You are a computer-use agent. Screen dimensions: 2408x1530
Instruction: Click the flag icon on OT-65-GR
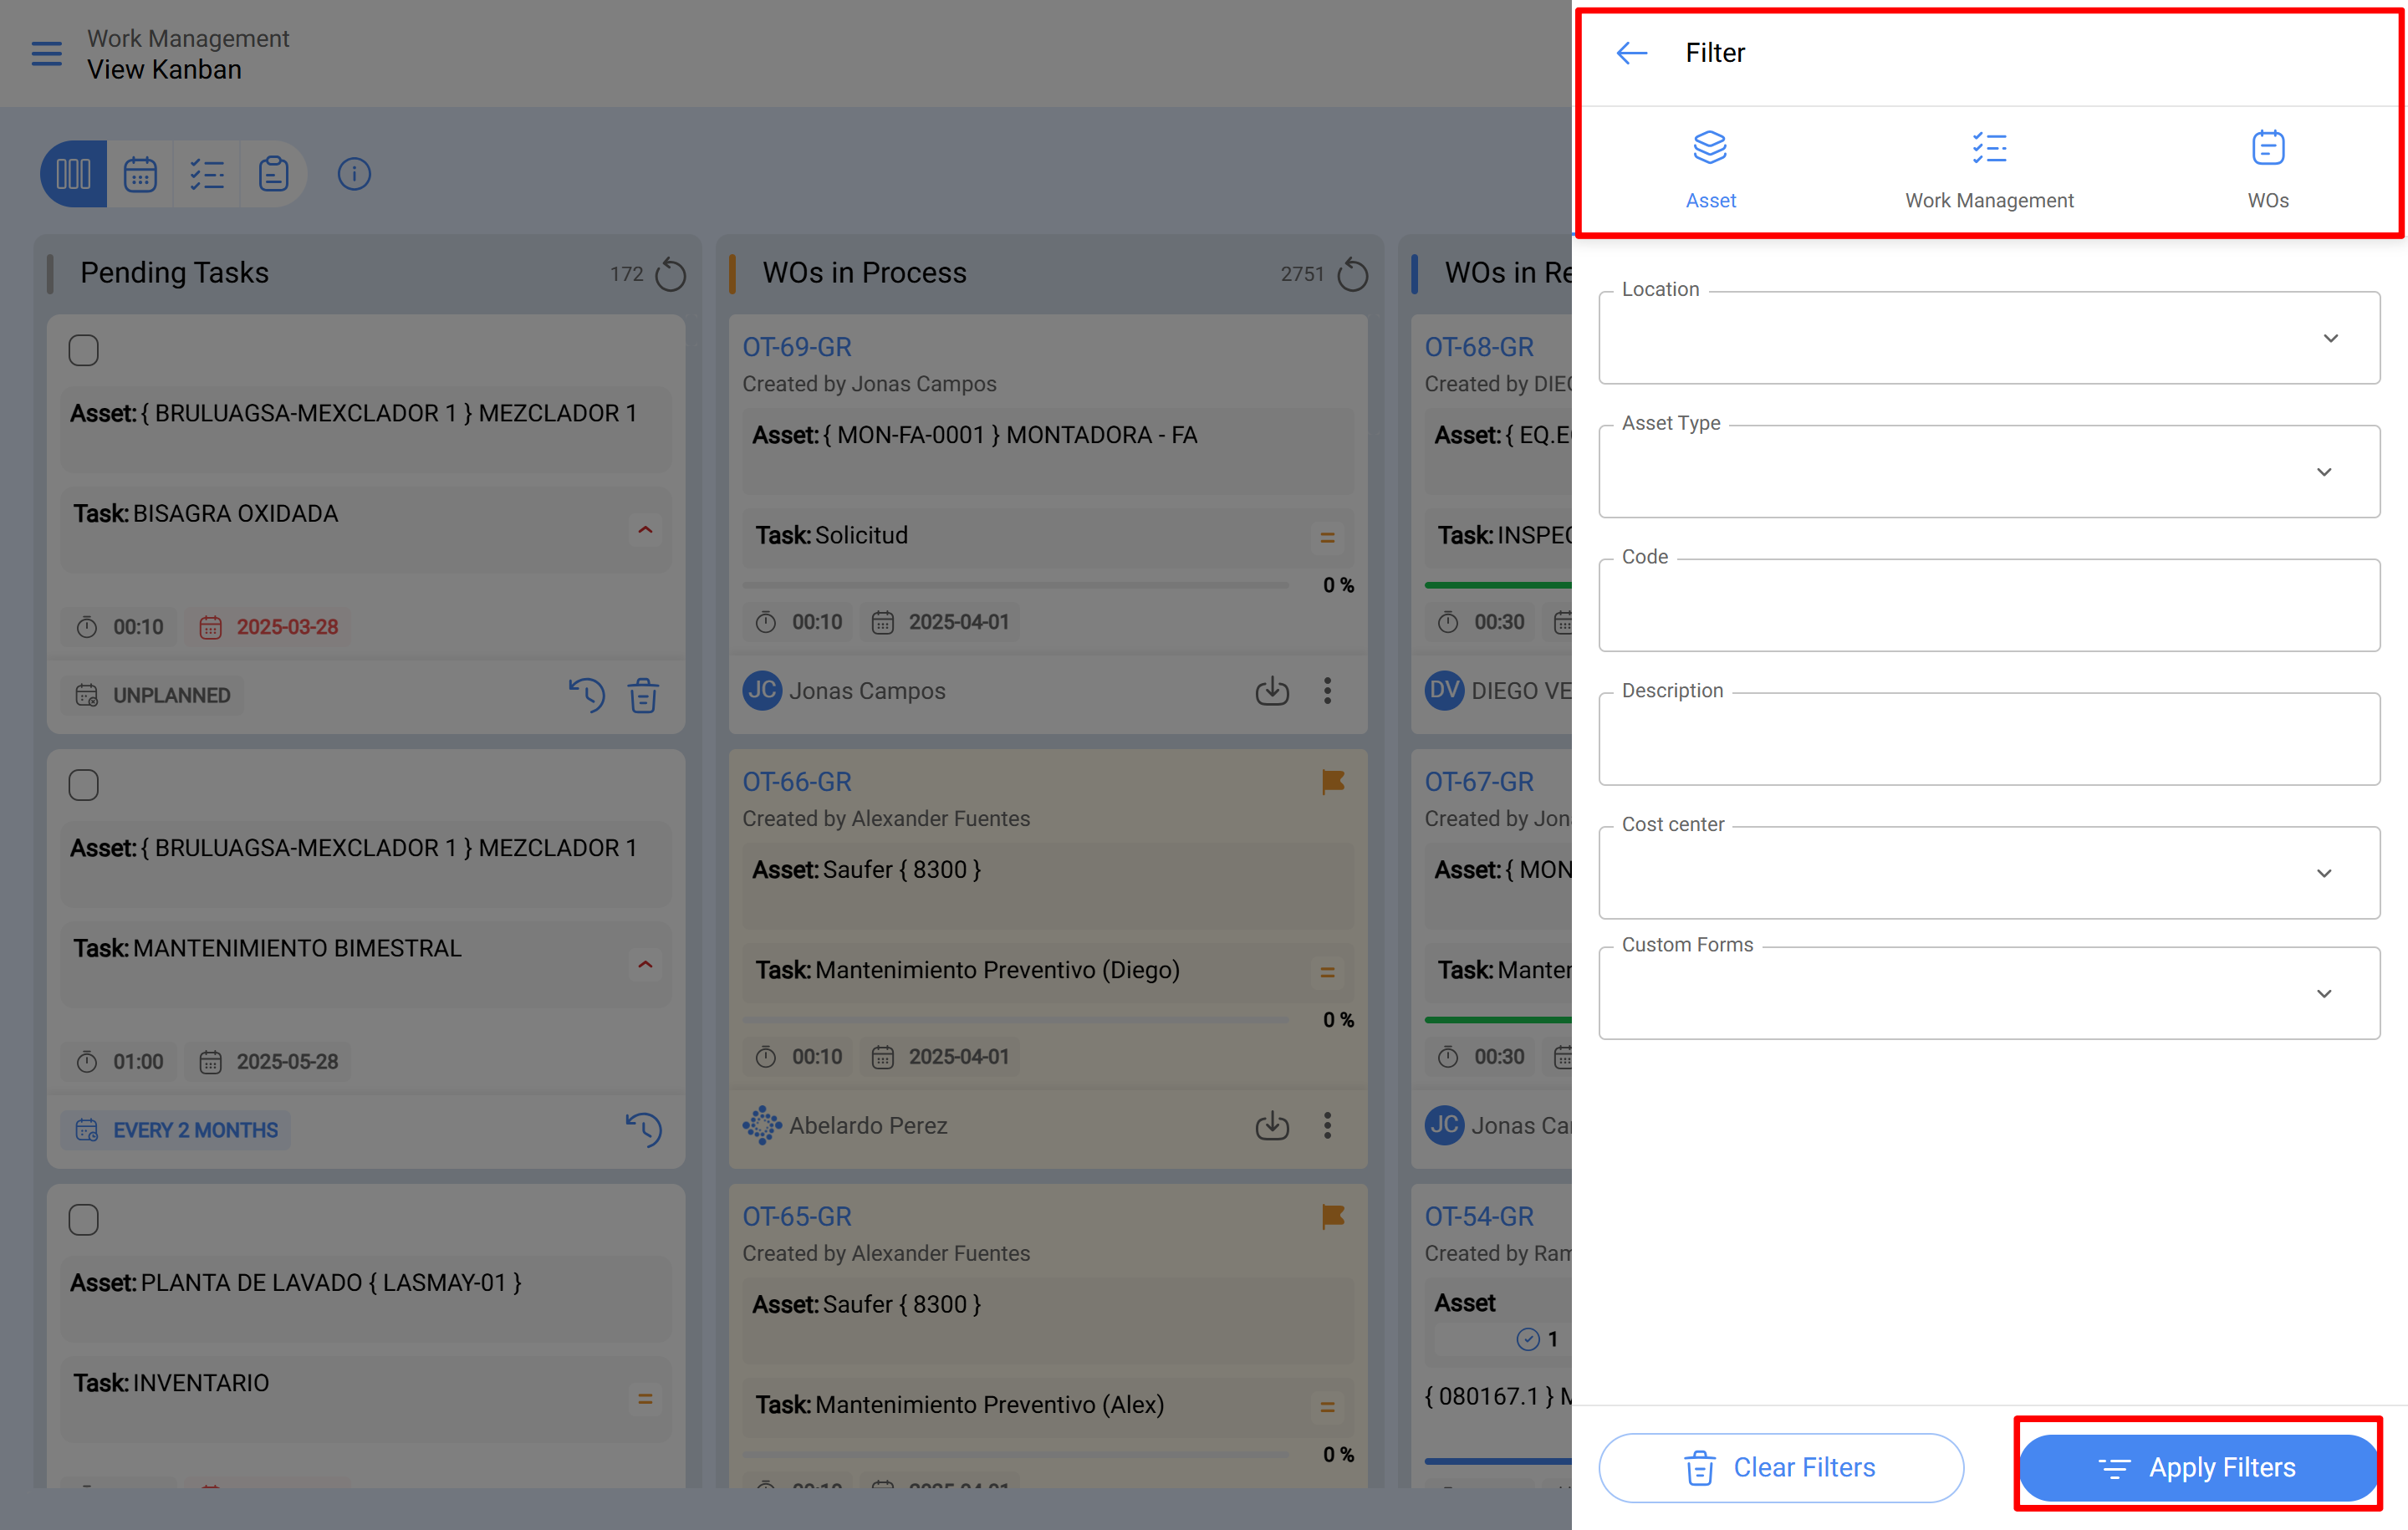1332,1216
